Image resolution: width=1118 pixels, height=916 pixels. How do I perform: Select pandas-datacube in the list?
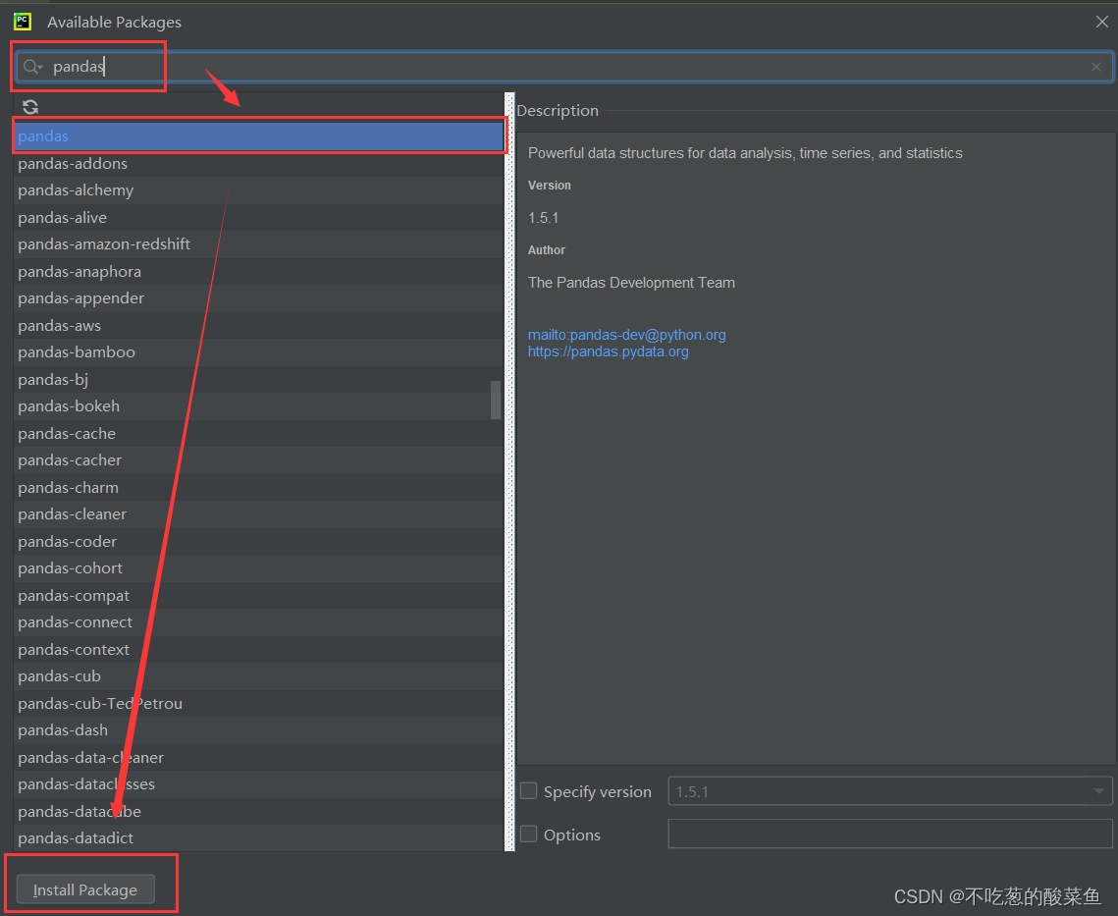tap(258, 811)
